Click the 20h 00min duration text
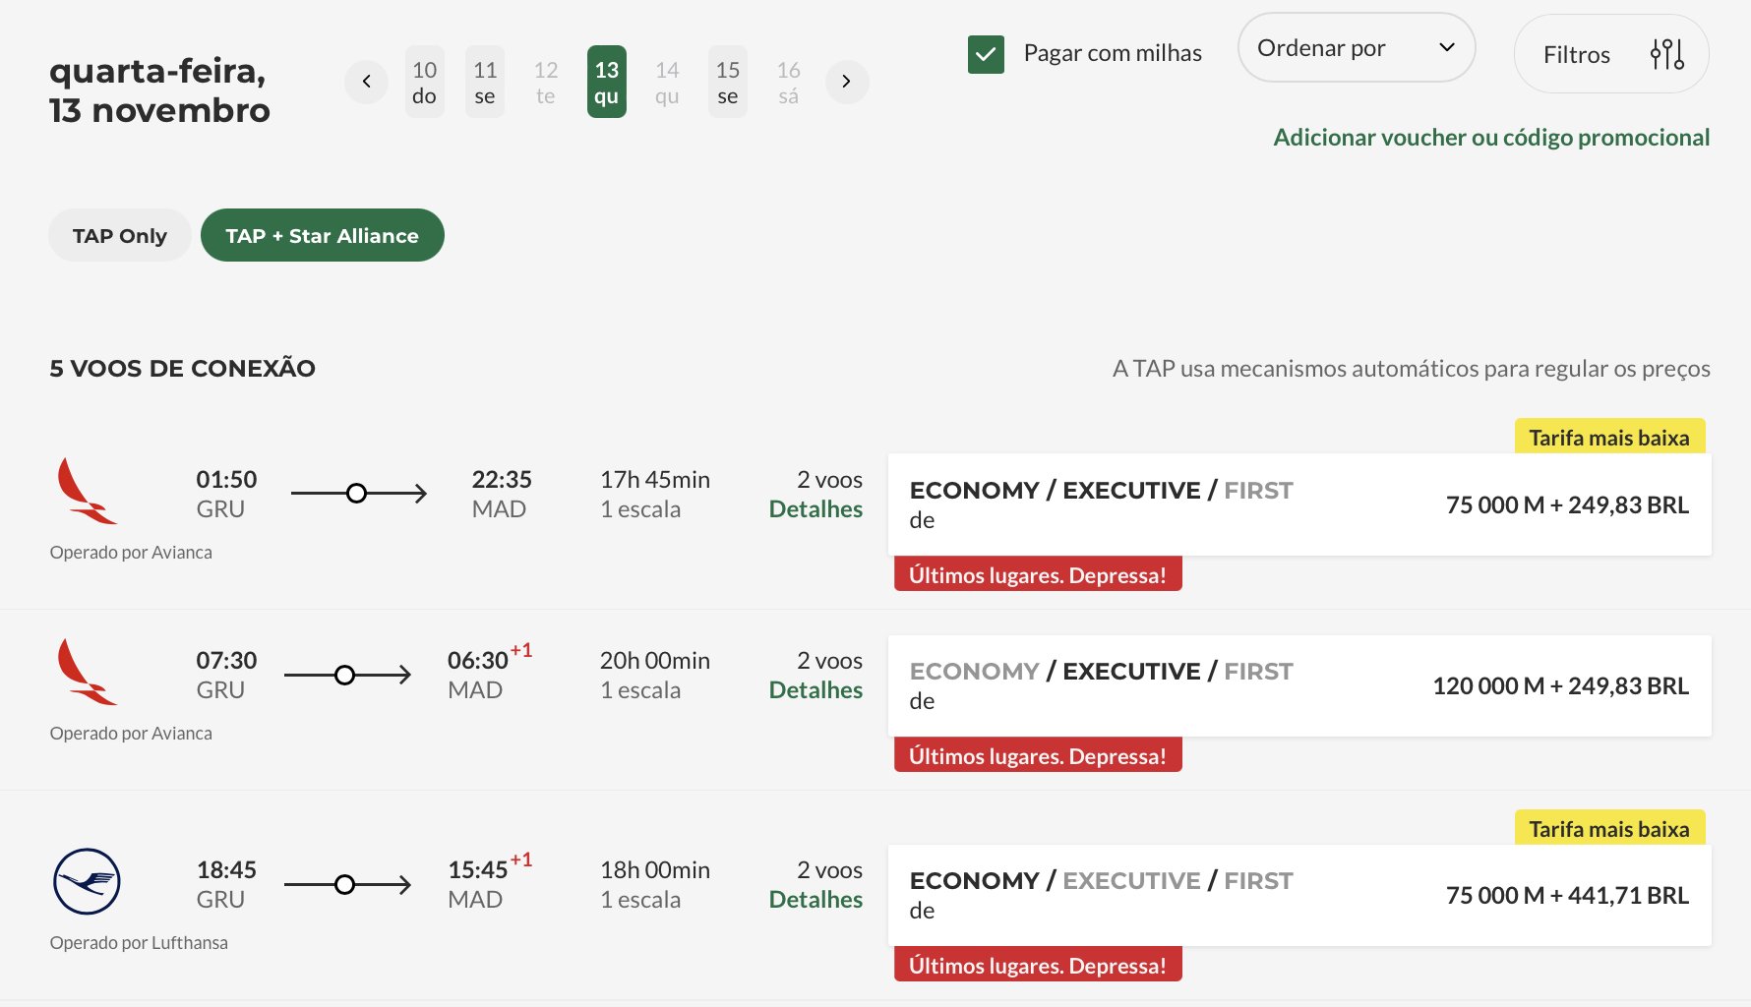This screenshot has width=1751, height=1007. pos(655,661)
